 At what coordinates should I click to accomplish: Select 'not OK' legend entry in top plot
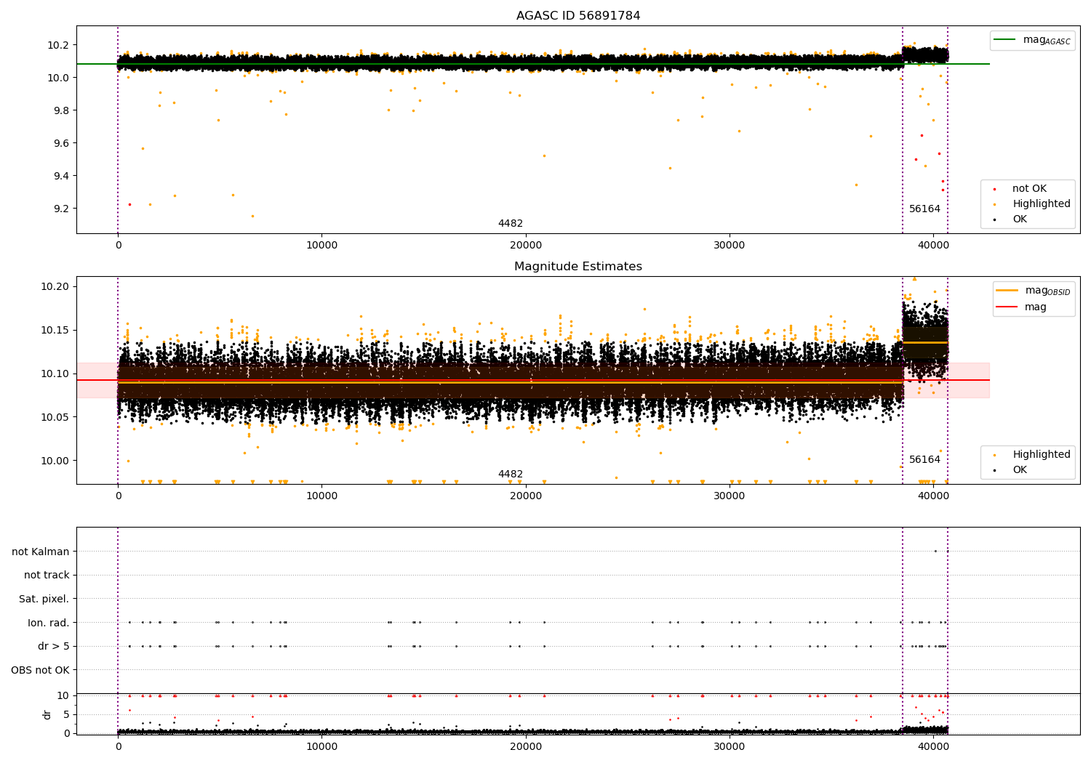coord(1029,189)
